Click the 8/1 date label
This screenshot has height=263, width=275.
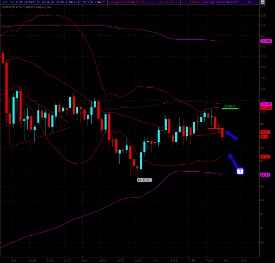point(226,261)
